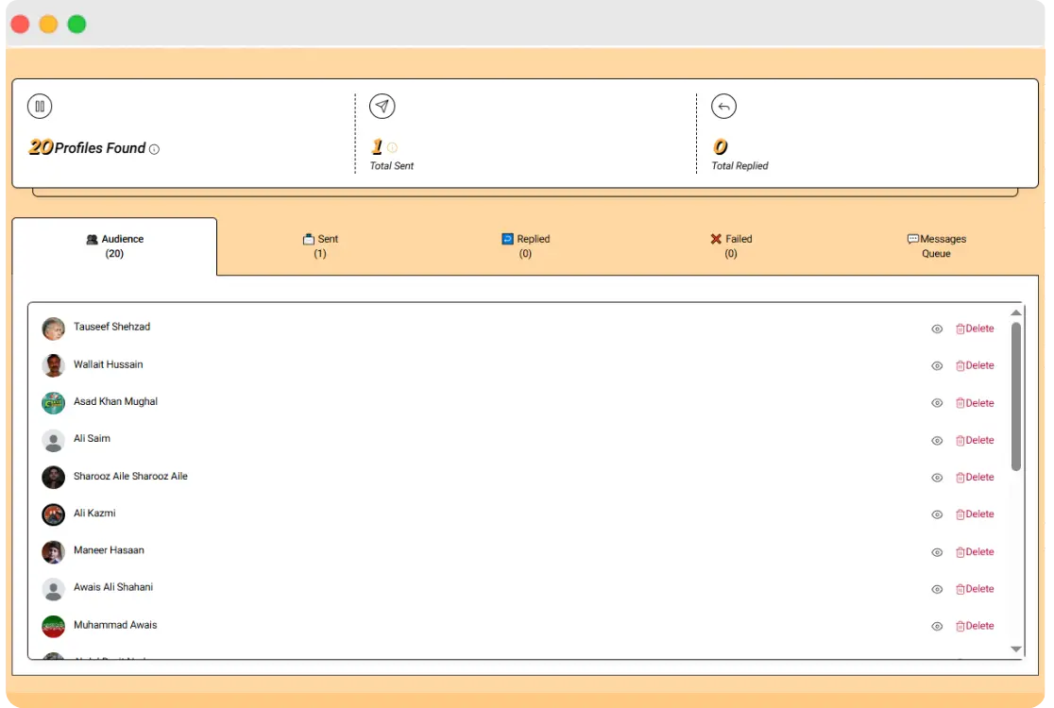
Task: Delete Tauseef Shehzad from audience
Action: pos(975,329)
